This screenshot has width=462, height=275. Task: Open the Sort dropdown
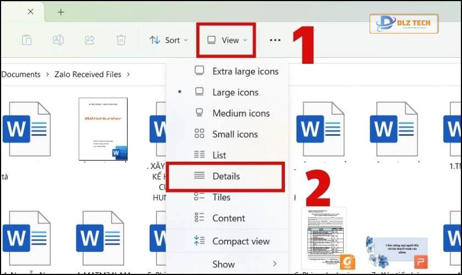pos(168,40)
